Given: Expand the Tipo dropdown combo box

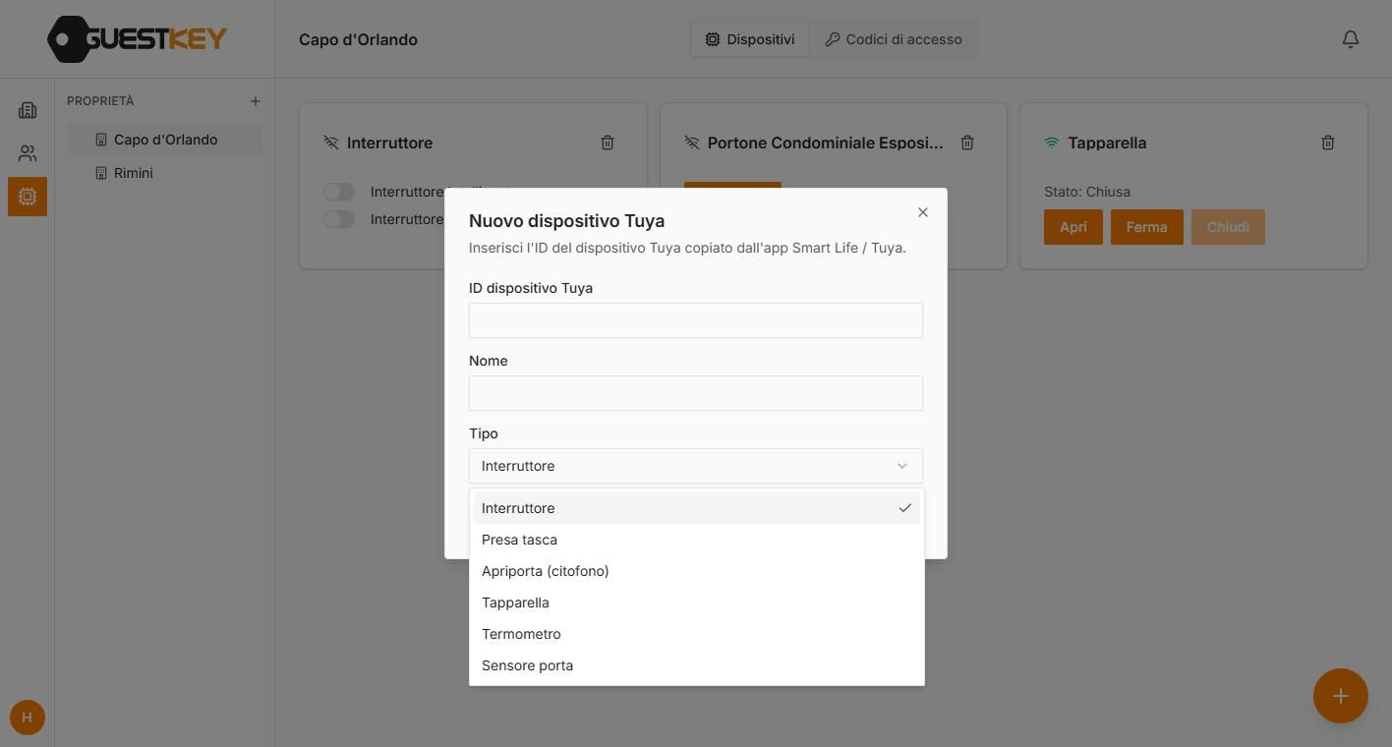Looking at the screenshot, I should pyautogui.click(x=696, y=466).
